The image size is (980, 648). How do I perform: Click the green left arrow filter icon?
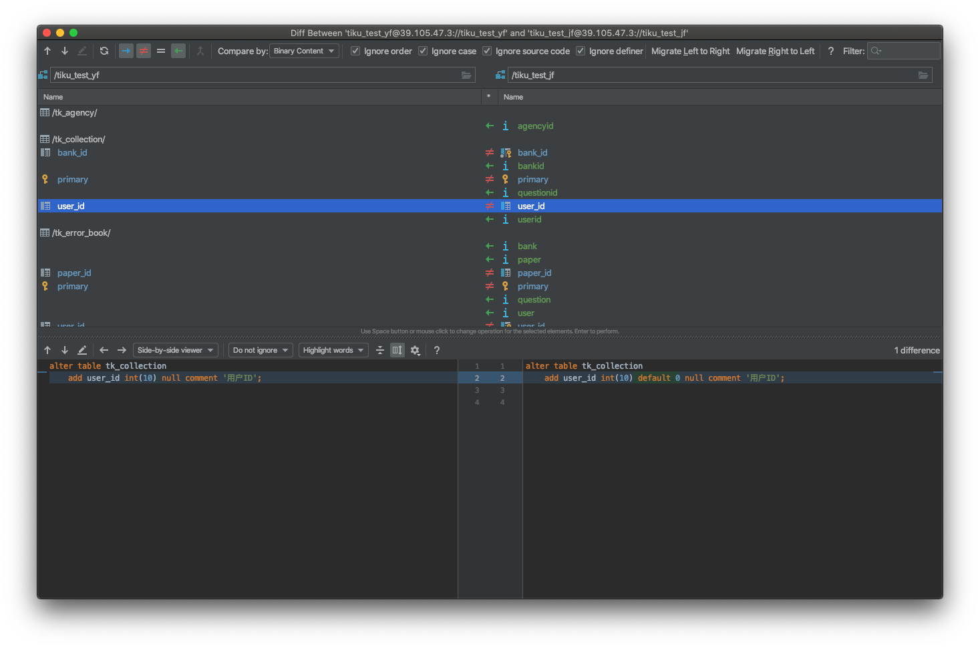pyautogui.click(x=178, y=51)
